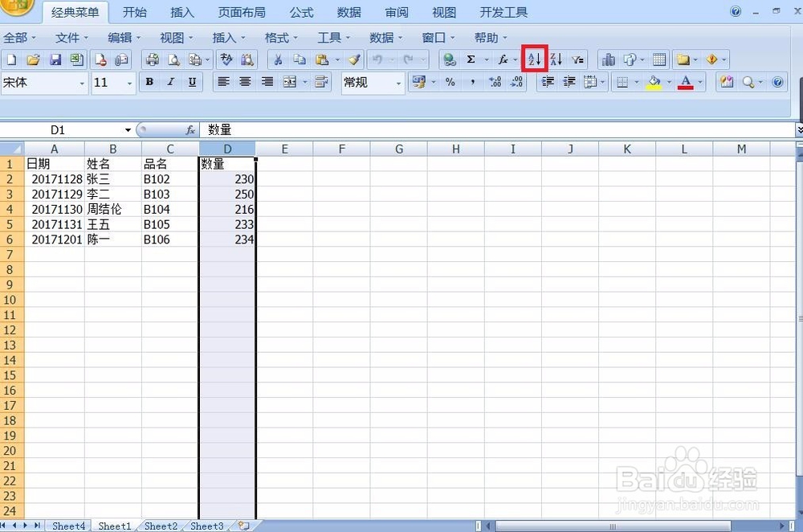Viewport: 803px width, 532px height.
Task: Open the 宋体 font name dropdown
Action: [81, 83]
